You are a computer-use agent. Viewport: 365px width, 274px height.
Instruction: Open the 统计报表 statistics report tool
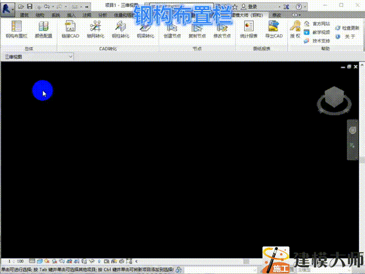[247, 29]
